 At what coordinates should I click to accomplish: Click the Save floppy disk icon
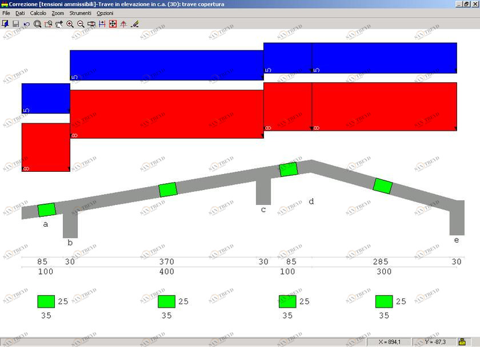(x=16, y=24)
